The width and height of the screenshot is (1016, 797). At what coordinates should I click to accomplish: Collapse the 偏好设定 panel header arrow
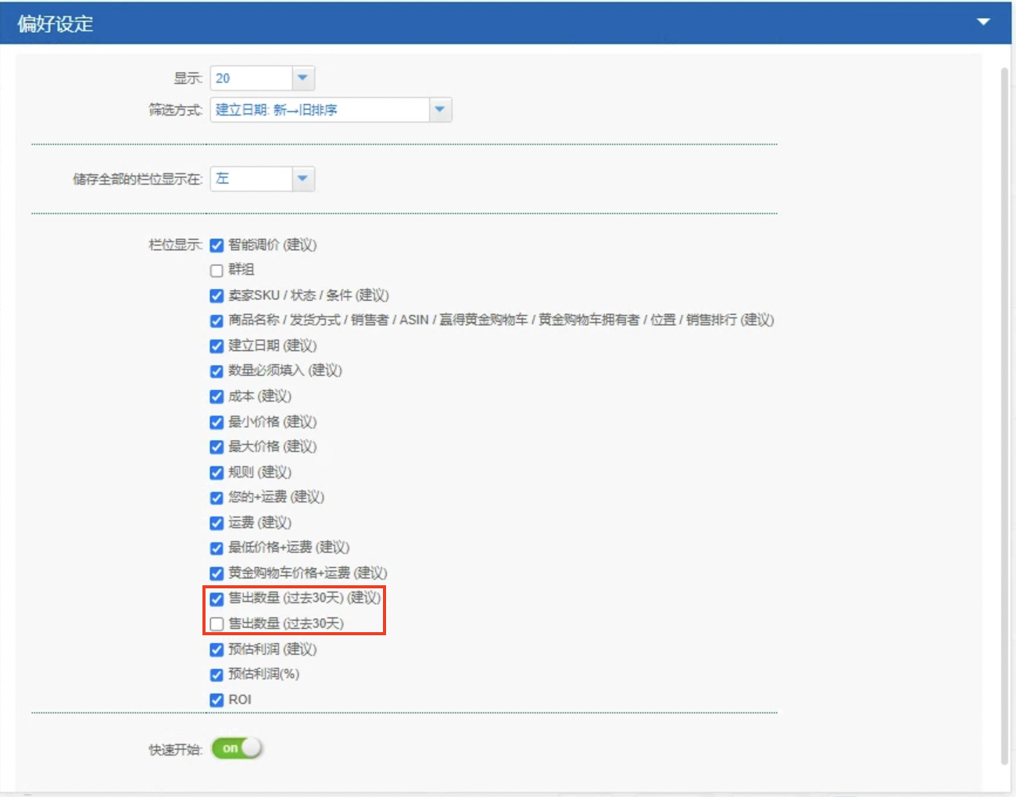tap(983, 22)
